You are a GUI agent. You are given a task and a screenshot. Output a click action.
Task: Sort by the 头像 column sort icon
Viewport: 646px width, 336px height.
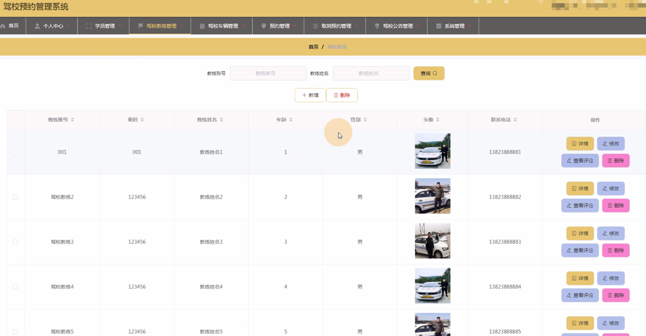pyautogui.click(x=437, y=120)
